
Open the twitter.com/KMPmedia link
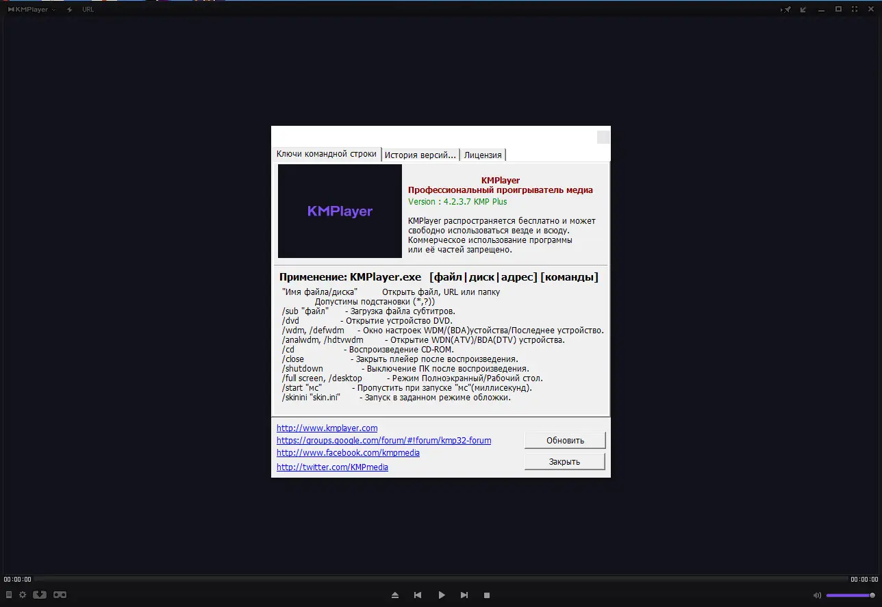332,467
